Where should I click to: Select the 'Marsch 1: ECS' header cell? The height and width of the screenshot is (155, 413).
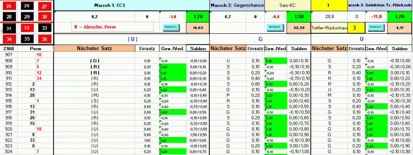click(x=132, y=5)
